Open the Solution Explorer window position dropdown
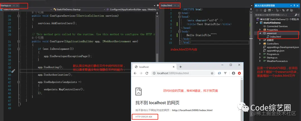 click(x=291, y=6)
